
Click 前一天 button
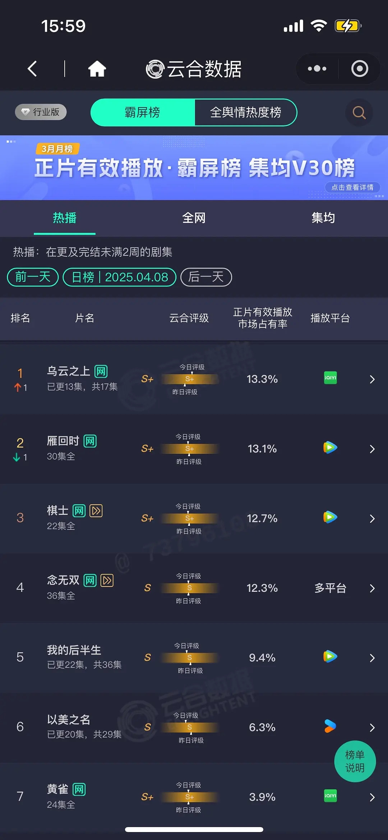tap(33, 277)
